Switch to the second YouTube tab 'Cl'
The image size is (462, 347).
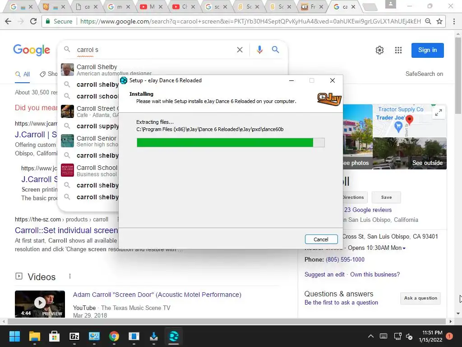[x=184, y=6]
